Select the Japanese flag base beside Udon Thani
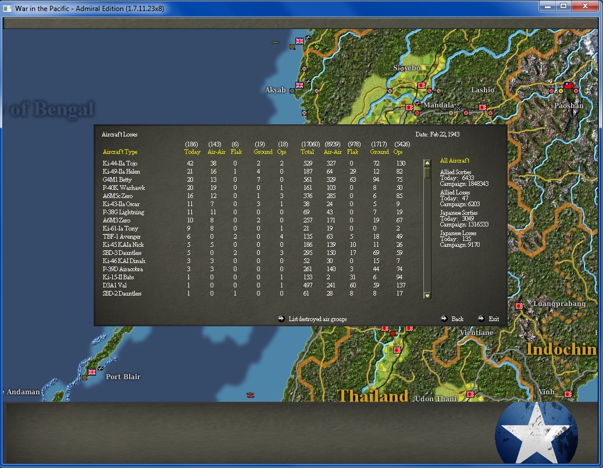Image resolution: width=603 pixels, height=468 pixels. tap(470, 394)
